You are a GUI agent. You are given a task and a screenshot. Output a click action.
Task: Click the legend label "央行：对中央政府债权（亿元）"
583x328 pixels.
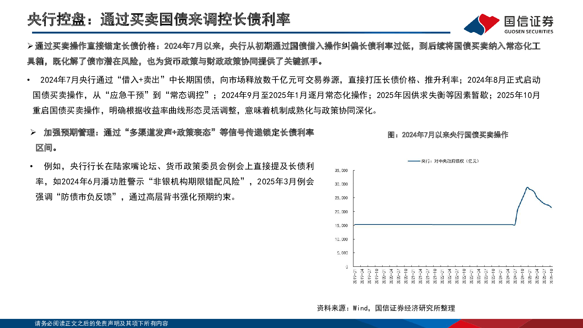[x=450, y=161]
